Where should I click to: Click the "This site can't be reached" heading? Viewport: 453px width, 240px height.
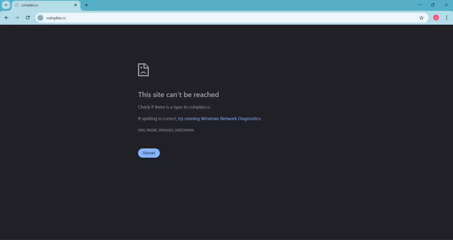click(178, 94)
